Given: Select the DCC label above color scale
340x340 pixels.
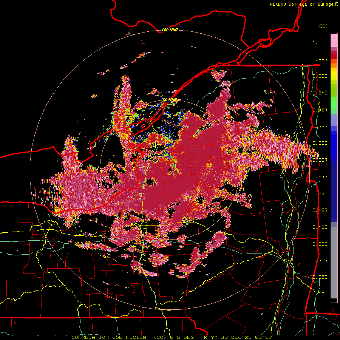Looking at the screenshot, I should [332, 23].
